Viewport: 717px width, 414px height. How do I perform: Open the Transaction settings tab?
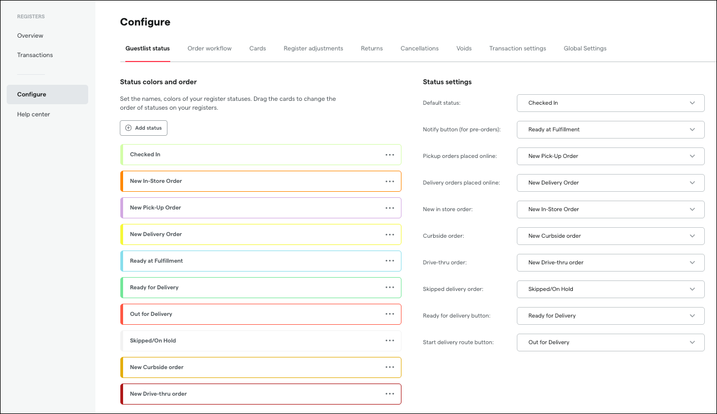click(x=517, y=48)
